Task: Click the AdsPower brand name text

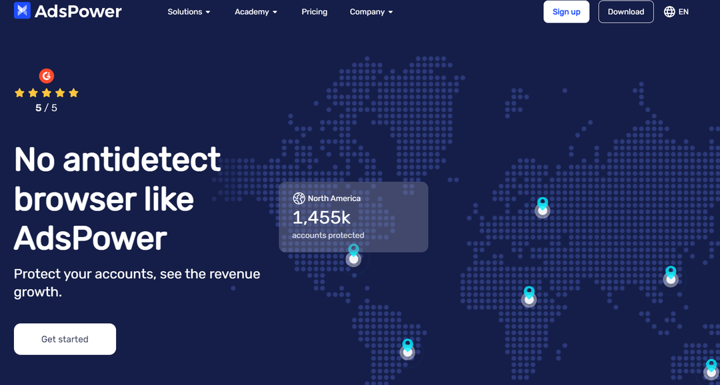Action: (78, 11)
